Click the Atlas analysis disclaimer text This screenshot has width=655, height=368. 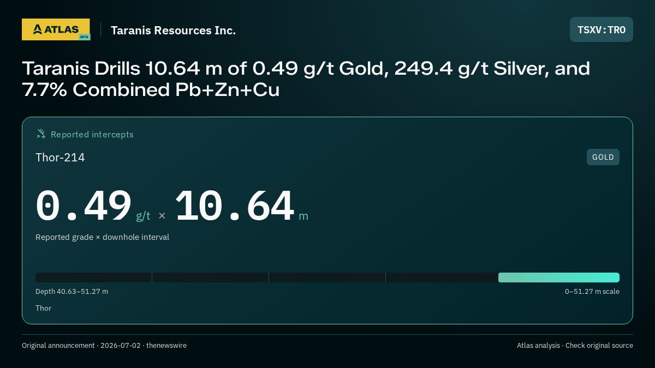pos(575,345)
